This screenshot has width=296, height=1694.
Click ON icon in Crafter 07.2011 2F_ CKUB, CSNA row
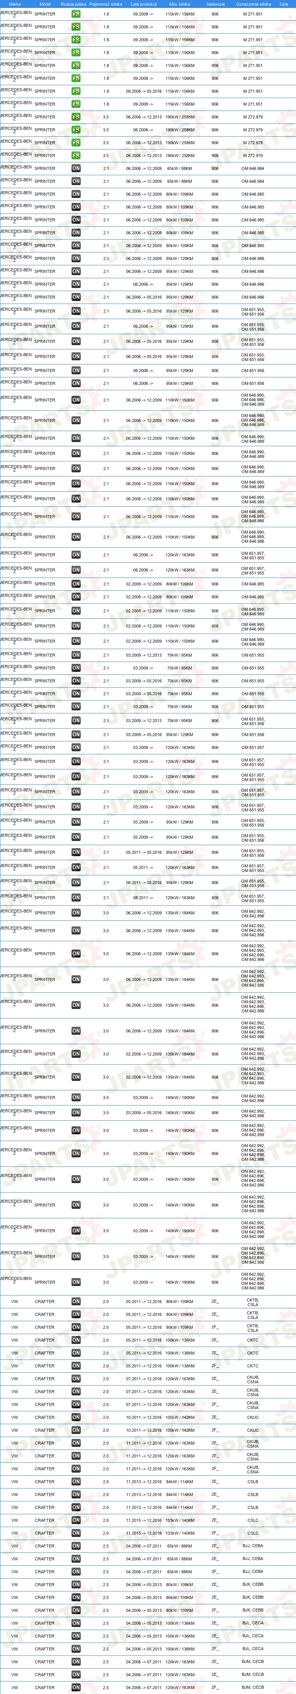coord(76,1404)
